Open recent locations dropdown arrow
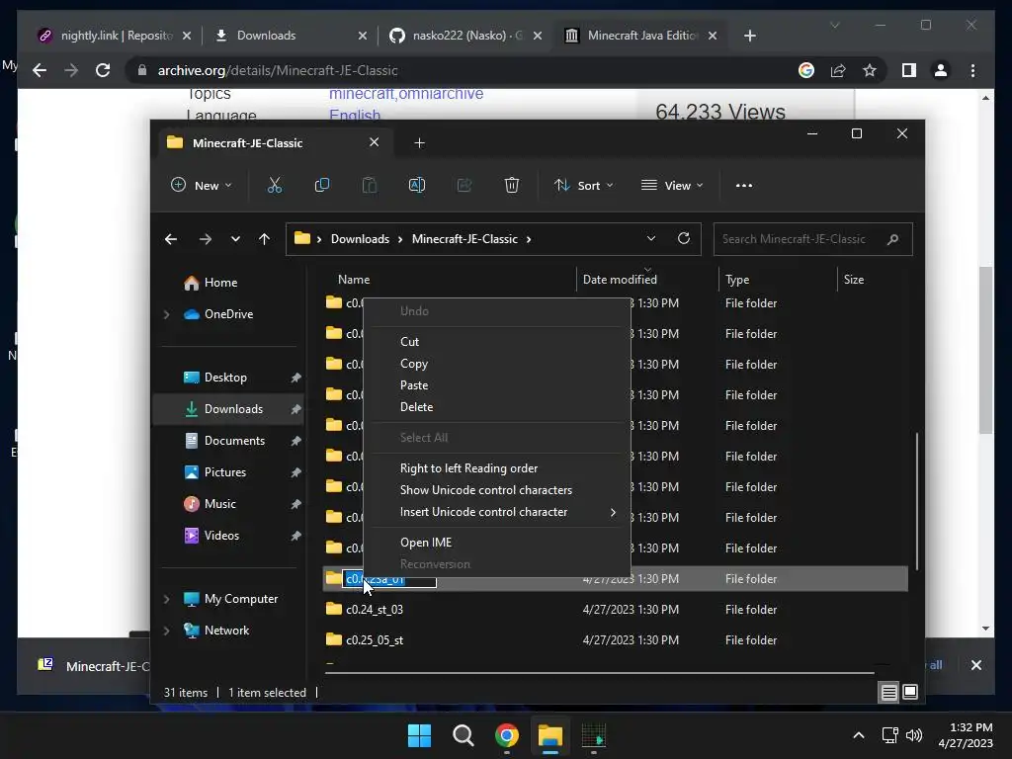Viewport: 1012px width, 759px height. (235, 239)
